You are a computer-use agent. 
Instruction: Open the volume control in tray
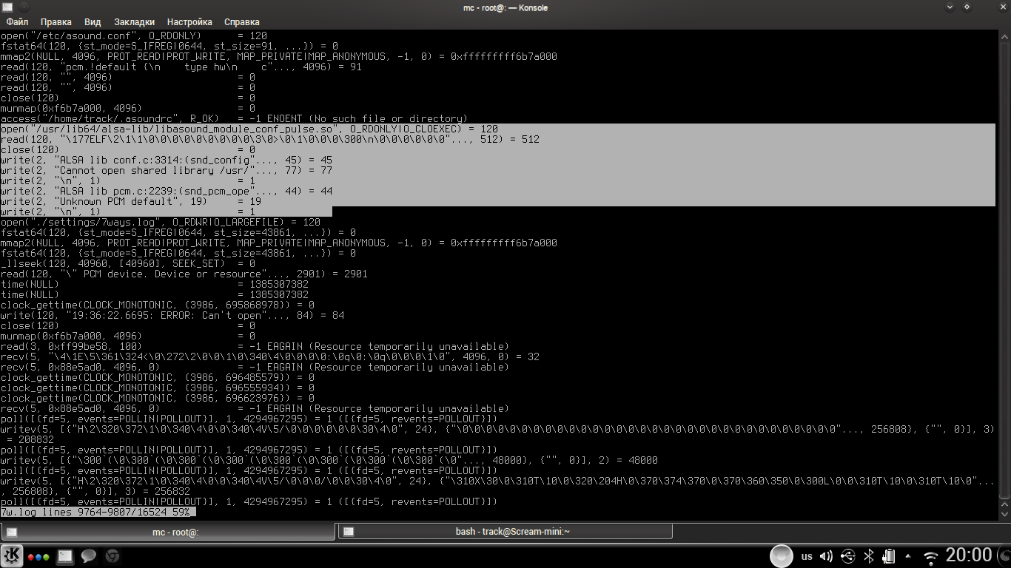827,556
